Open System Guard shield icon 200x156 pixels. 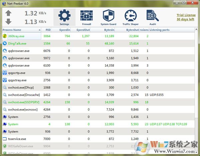[x=108, y=16]
